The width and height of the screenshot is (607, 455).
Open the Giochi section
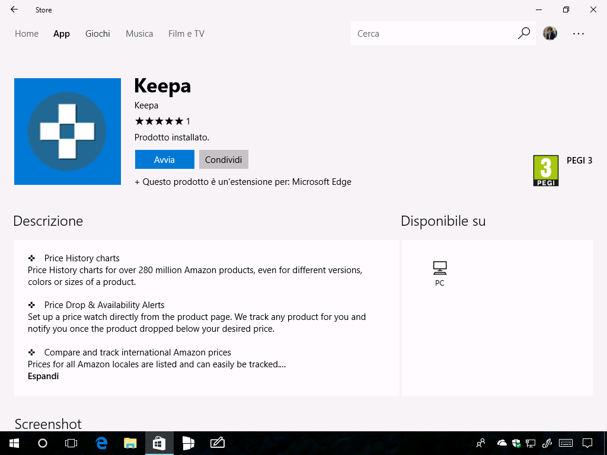(x=98, y=34)
